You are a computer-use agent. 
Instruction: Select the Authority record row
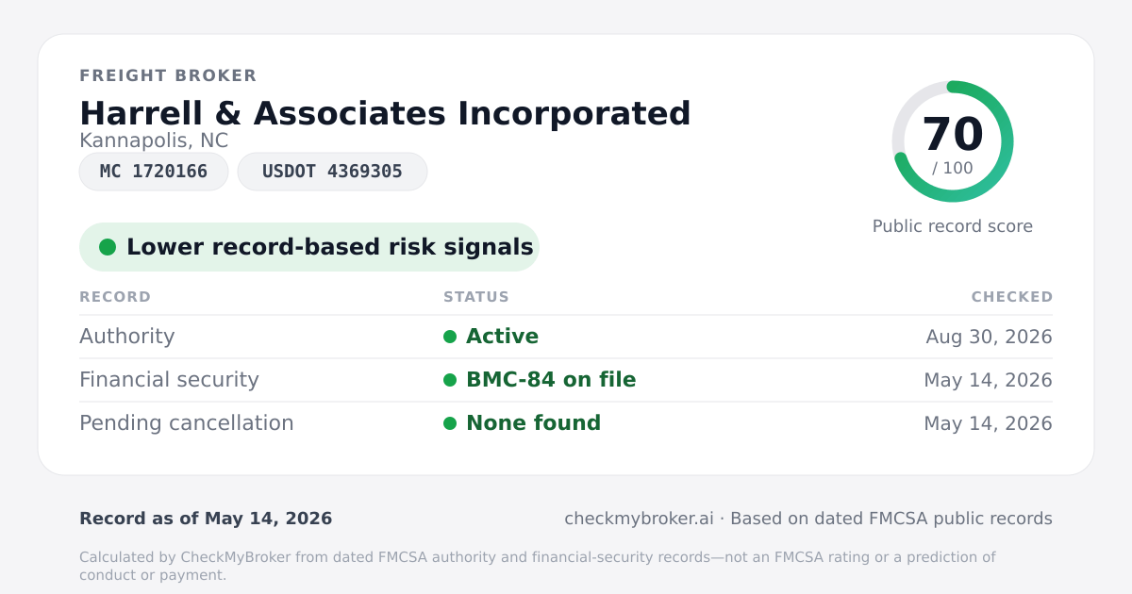pyautogui.click(x=566, y=337)
